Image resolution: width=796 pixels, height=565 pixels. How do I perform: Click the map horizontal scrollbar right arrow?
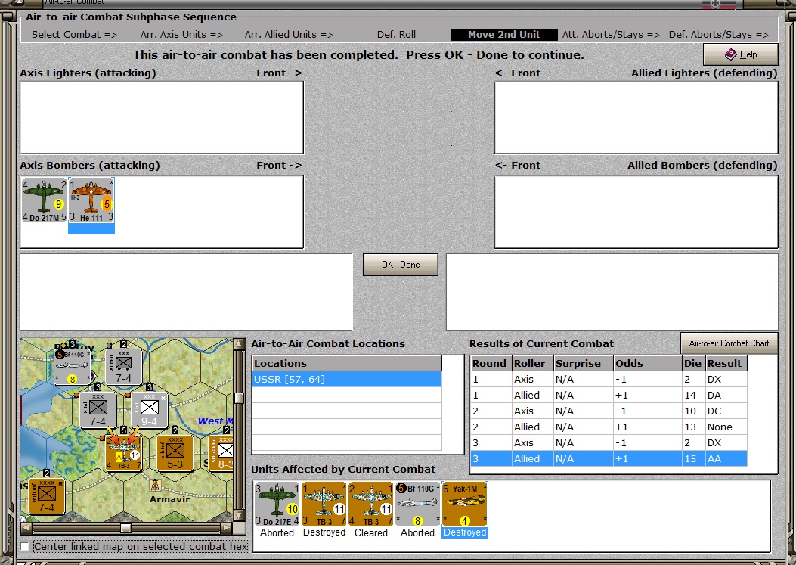coord(227,528)
